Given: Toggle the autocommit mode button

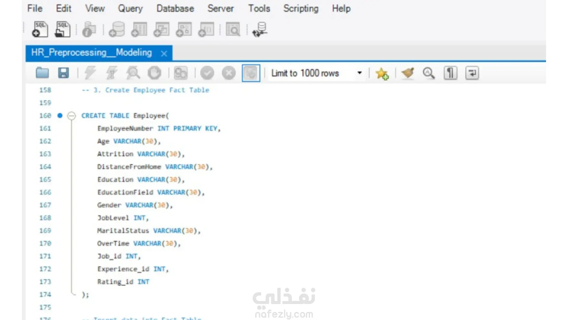Looking at the screenshot, I should pyautogui.click(x=251, y=73).
